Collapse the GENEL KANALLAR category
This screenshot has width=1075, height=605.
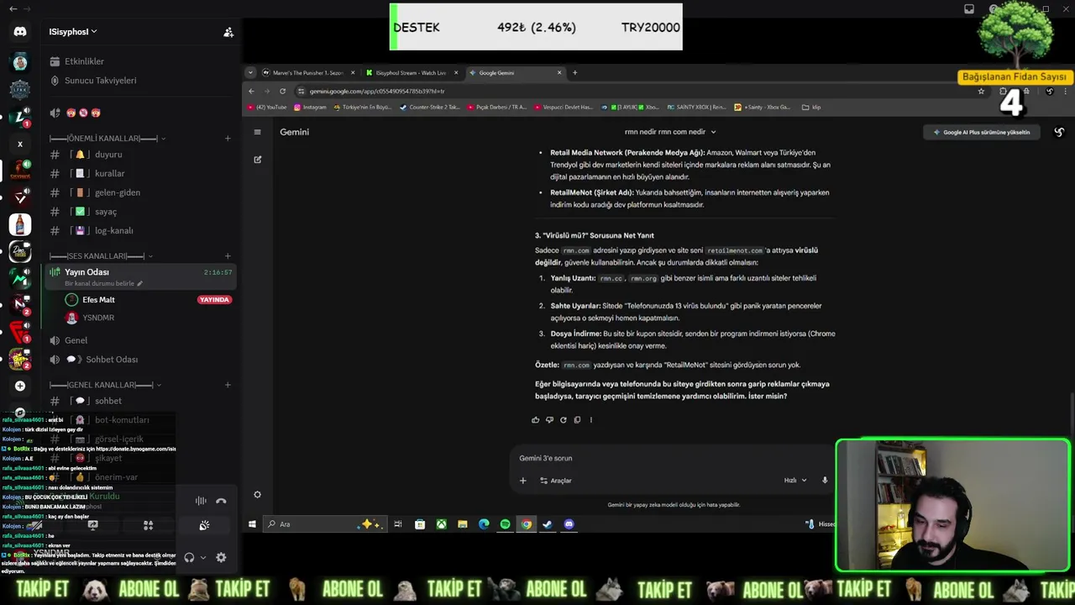[105, 385]
